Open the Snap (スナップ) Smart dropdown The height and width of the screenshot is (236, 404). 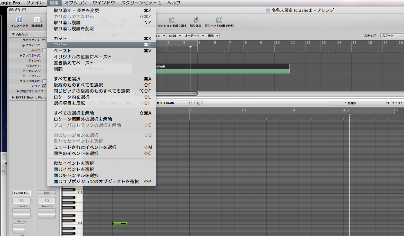pyautogui.click(x=391, y=36)
